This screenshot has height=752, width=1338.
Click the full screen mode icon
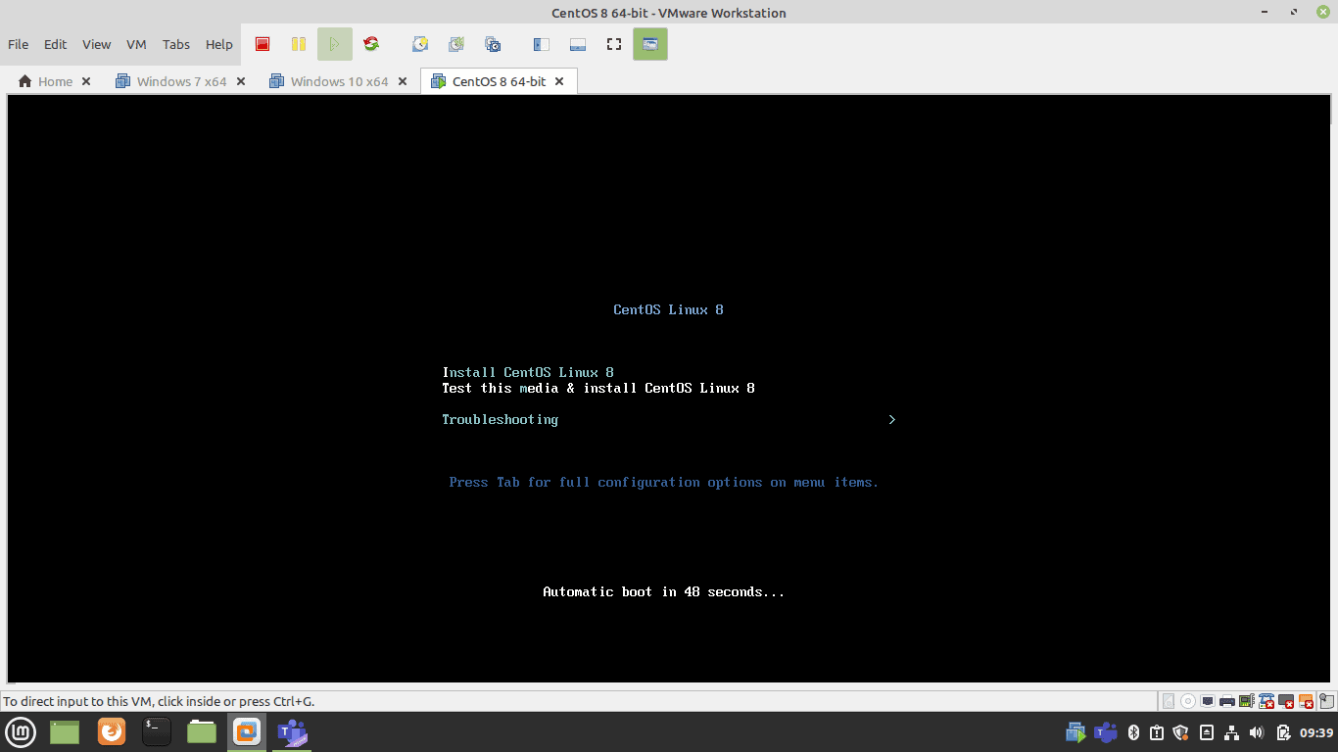coord(614,44)
